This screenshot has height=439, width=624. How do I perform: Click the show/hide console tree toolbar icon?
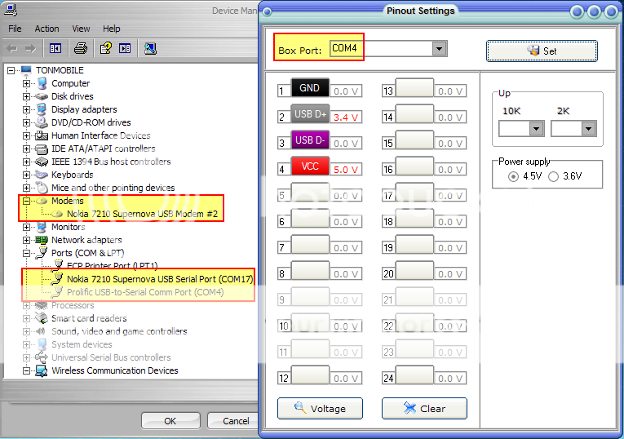pyautogui.click(x=55, y=49)
